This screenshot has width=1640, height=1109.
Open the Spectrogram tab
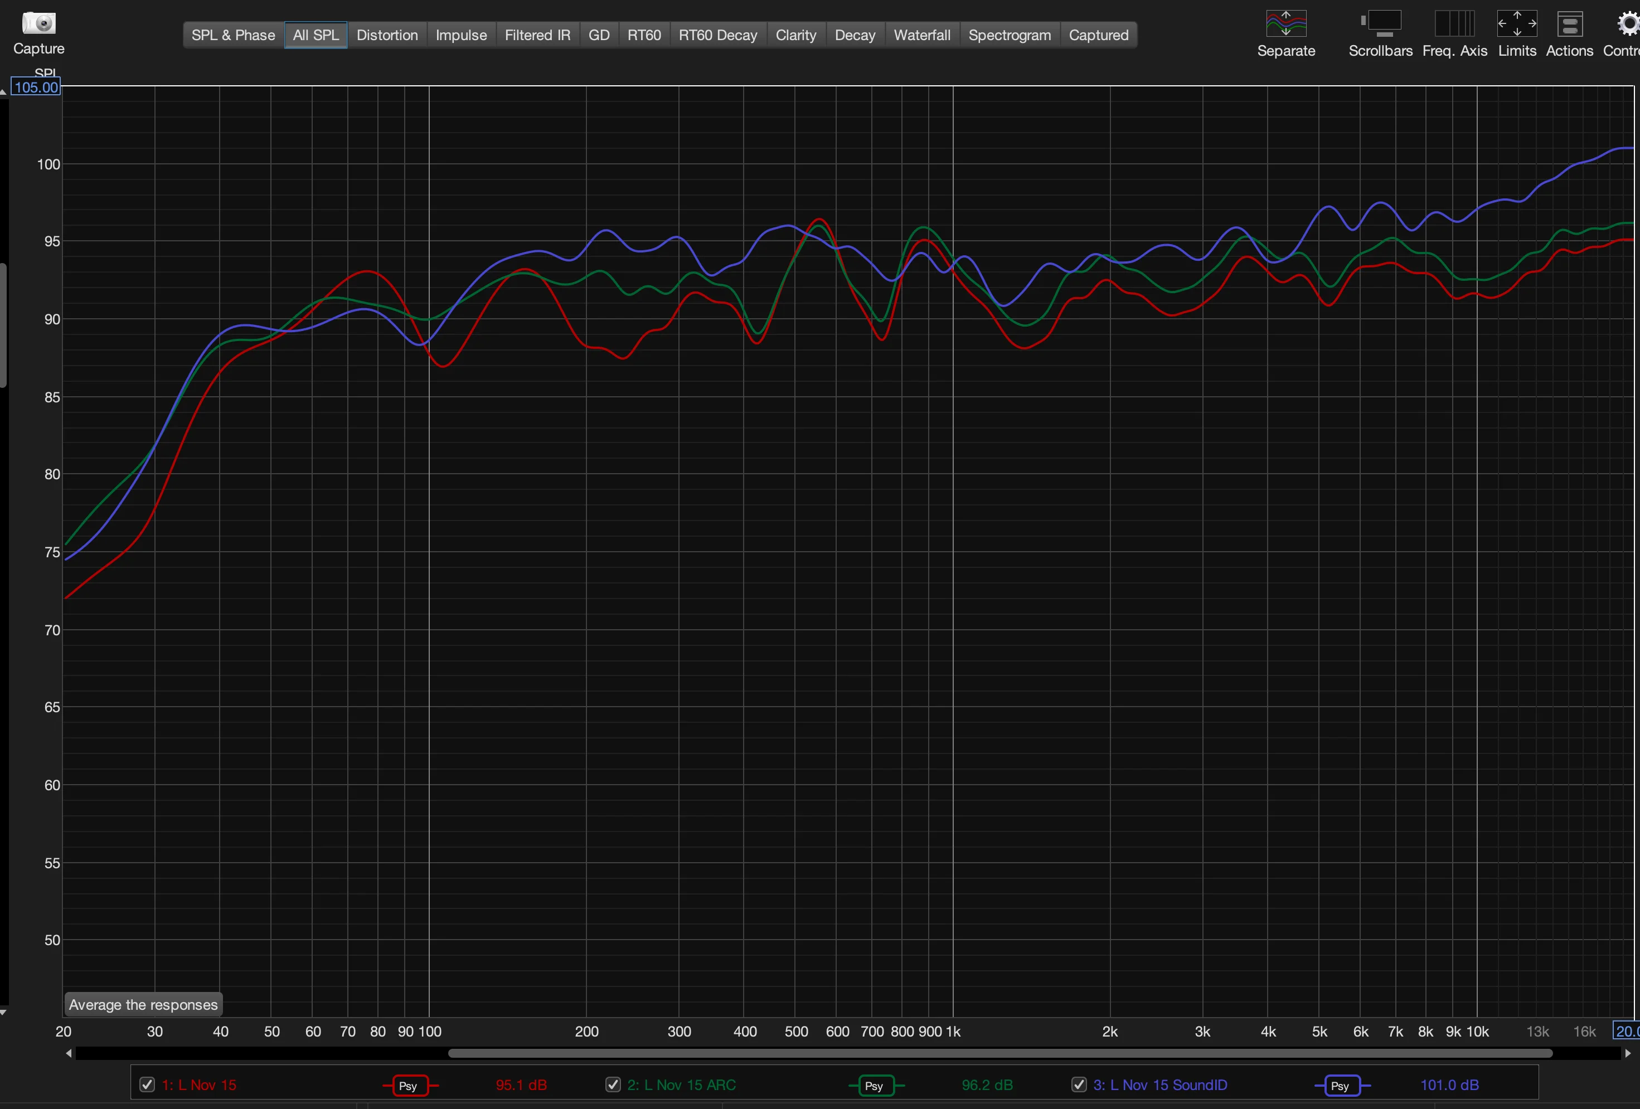pyautogui.click(x=1009, y=35)
